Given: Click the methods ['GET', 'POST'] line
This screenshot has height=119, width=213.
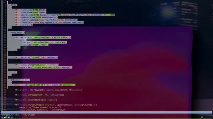Looking at the screenshot, I should point(36,45).
